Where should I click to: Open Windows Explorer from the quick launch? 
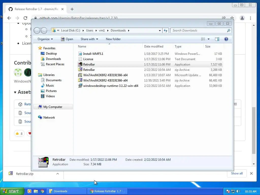(x=36, y=191)
